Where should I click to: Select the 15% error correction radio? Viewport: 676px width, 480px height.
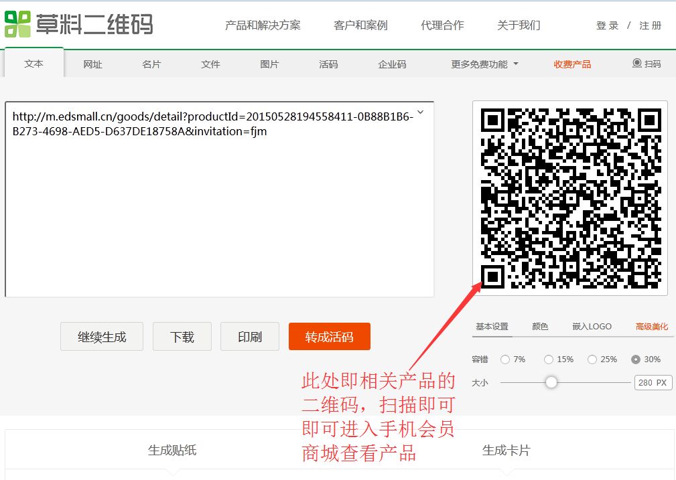tap(549, 359)
